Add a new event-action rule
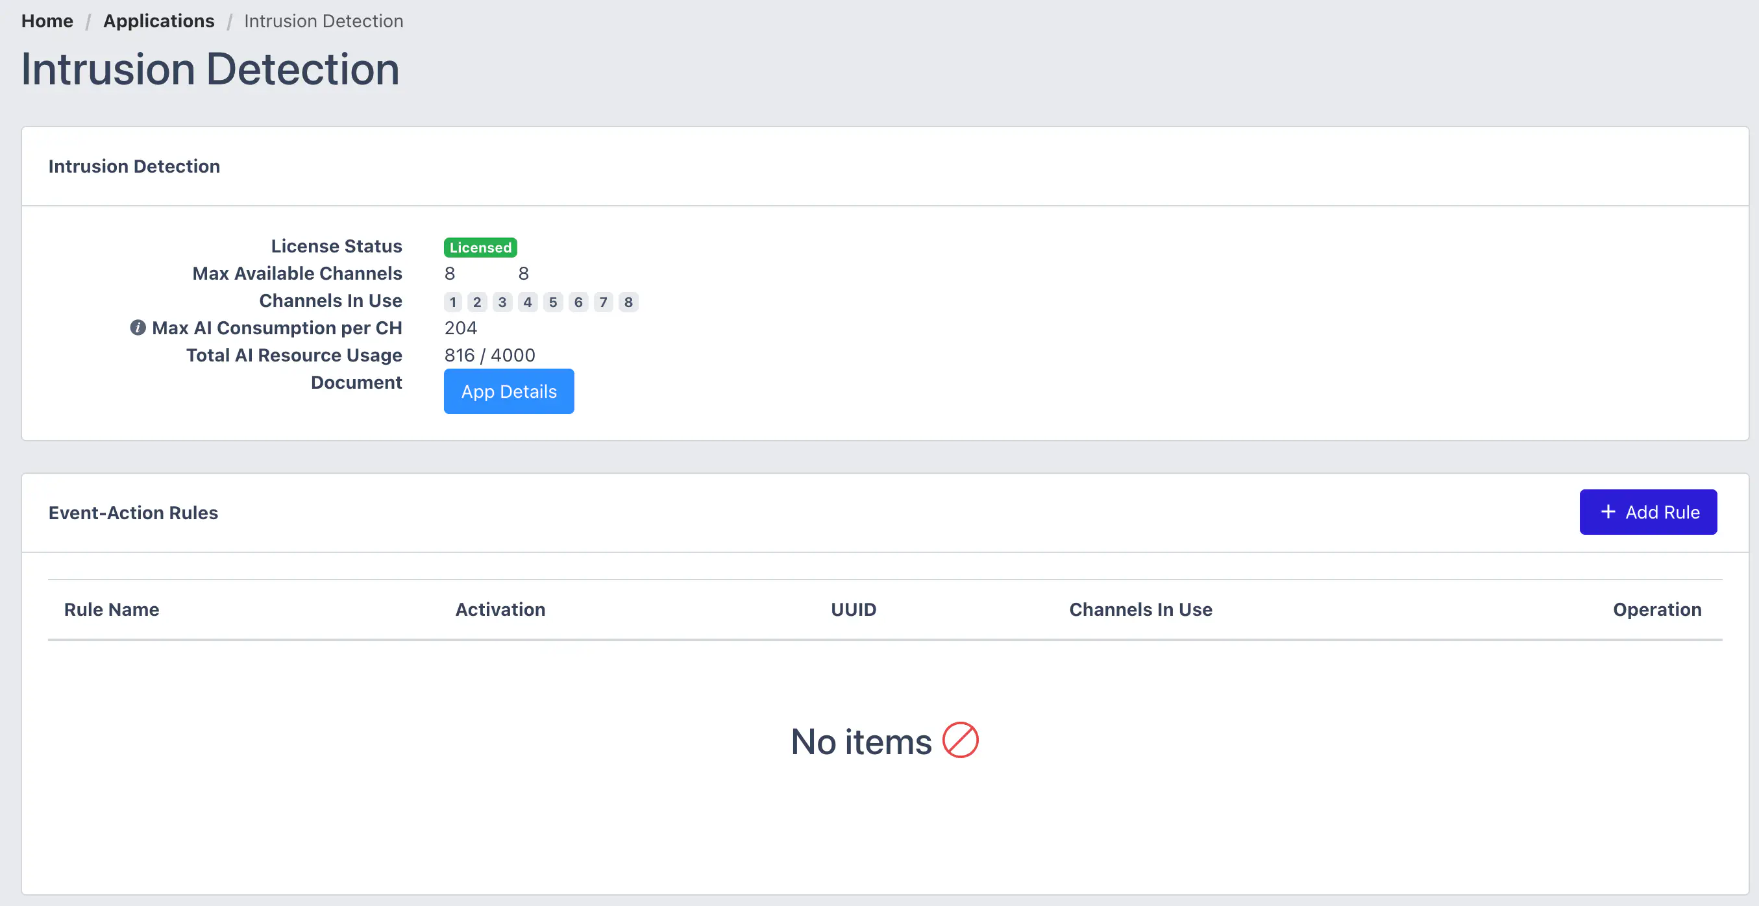The height and width of the screenshot is (906, 1759). coord(1648,512)
